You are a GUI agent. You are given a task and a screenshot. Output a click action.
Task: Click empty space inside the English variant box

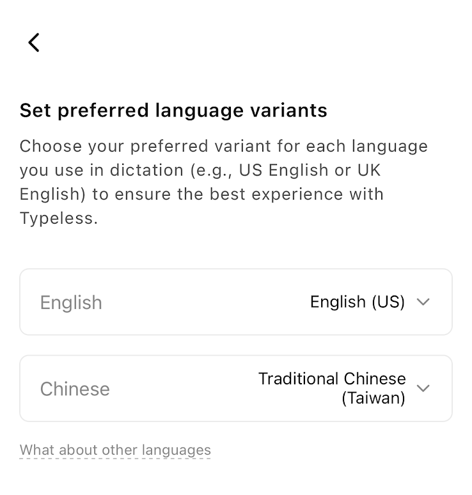(x=205, y=302)
